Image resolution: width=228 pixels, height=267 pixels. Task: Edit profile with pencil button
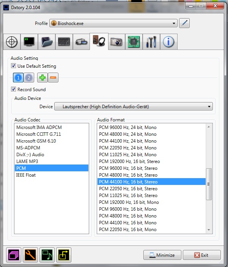click(x=184, y=23)
